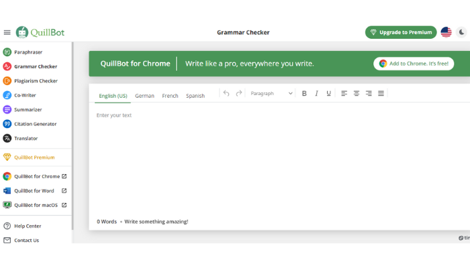Click the Plagiarism Checker label
This screenshot has height=268, width=470.
[x=36, y=81]
